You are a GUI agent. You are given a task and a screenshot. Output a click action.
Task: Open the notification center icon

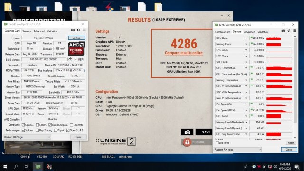pyautogui.click(x=297, y=167)
